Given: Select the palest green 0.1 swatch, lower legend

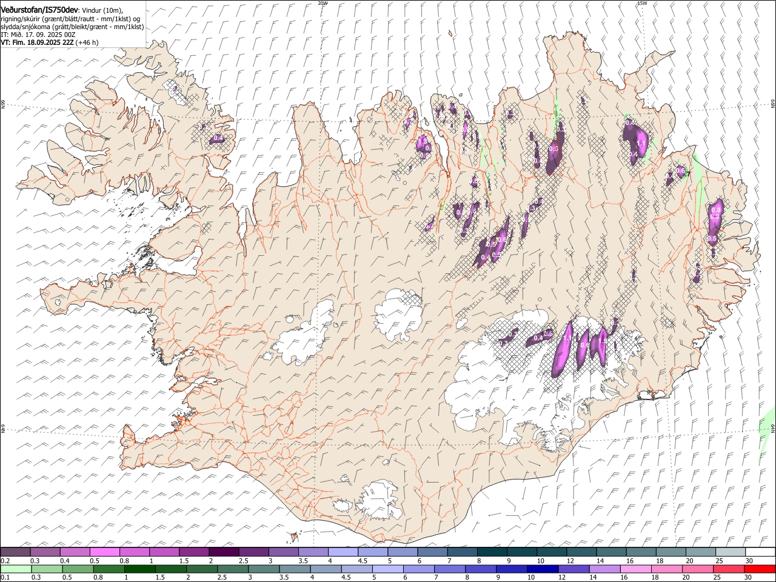Looking at the screenshot, I should [16, 569].
